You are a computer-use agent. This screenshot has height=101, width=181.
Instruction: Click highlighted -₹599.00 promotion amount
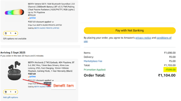point(170,70)
